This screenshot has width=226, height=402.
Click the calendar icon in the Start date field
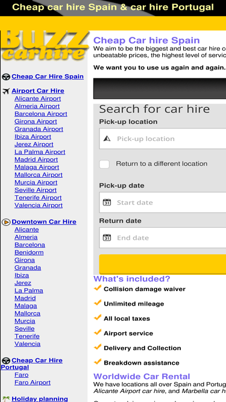click(107, 203)
